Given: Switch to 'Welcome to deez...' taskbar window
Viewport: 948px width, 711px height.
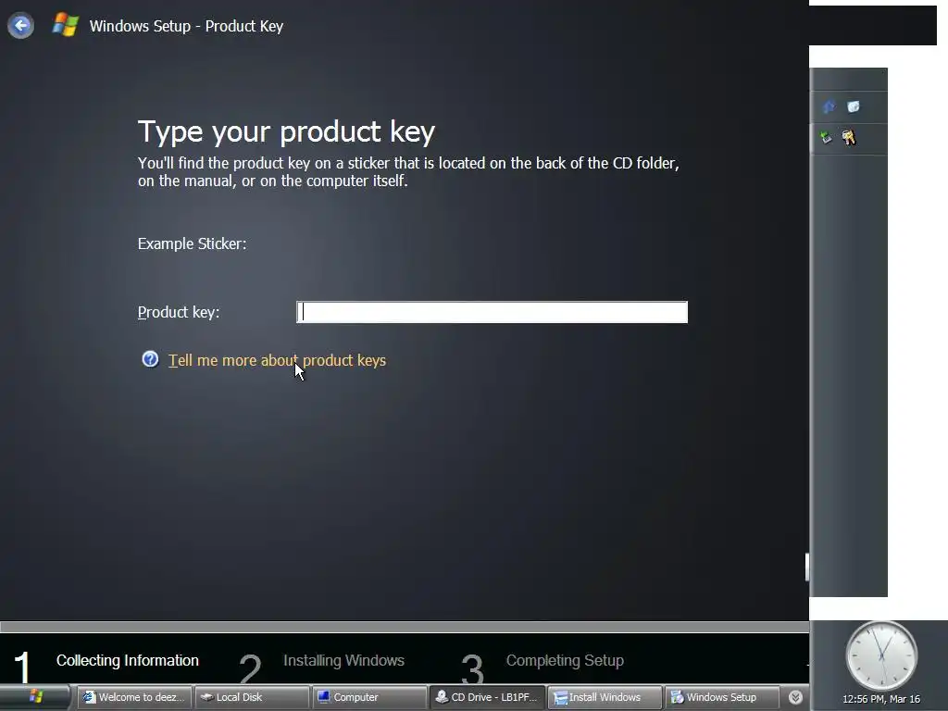Looking at the screenshot, I should tap(134, 697).
